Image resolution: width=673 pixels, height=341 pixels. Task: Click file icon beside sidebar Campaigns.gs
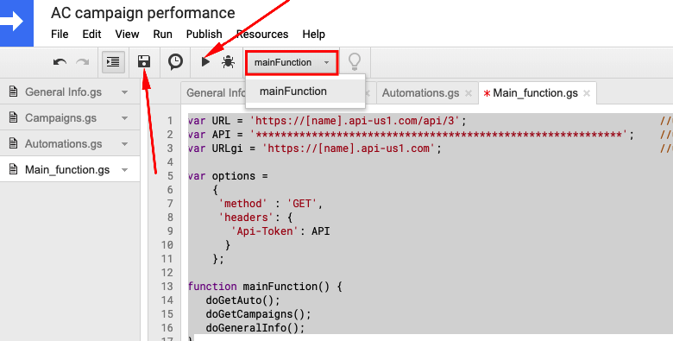[13, 117]
